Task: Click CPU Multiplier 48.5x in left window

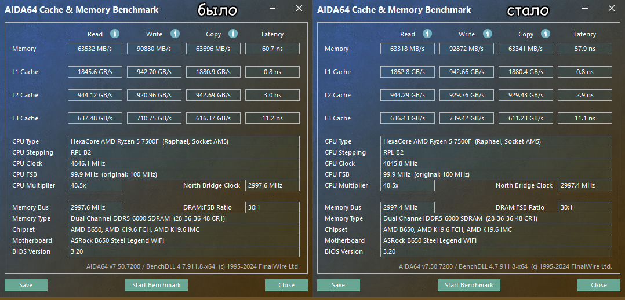Action: [x=95, y=186]
